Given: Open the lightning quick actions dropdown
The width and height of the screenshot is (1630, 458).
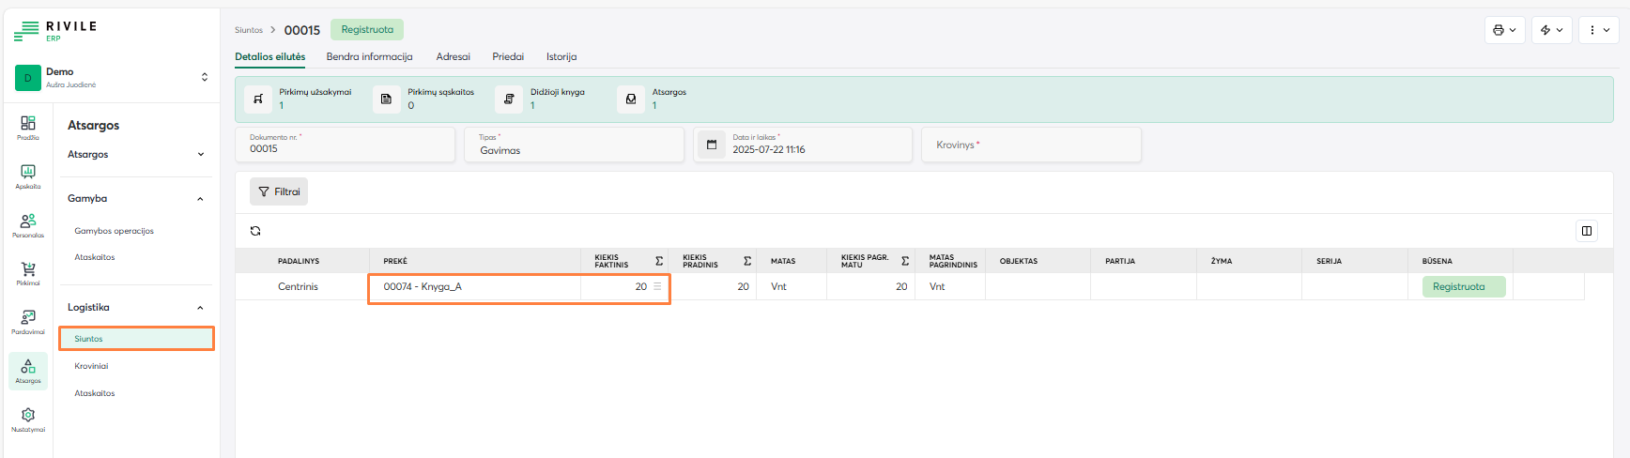Looking at the screenshot, I should click(x=1551, y=30).
